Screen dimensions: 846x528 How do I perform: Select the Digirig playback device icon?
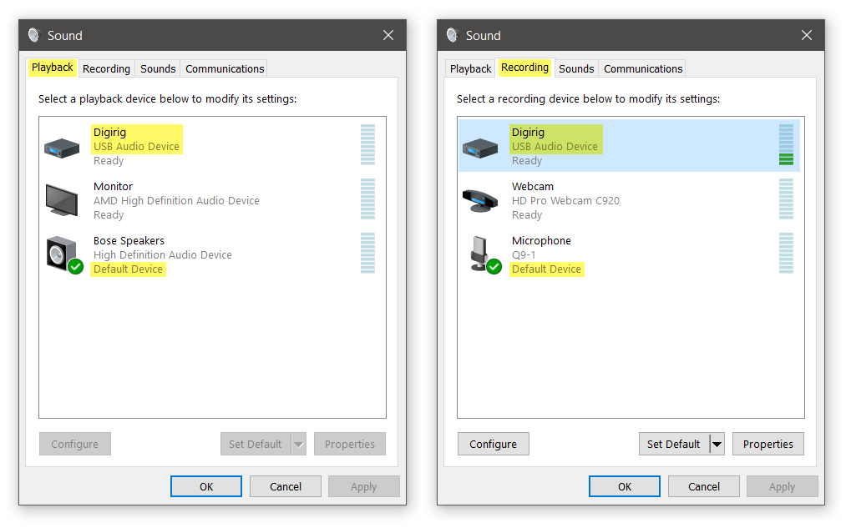tap(62, 147)
